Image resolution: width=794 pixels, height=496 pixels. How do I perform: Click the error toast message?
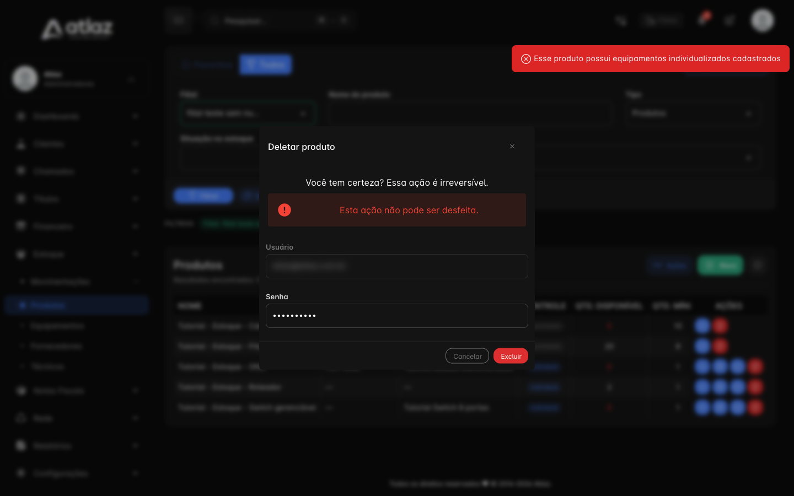pyautogui.click(x=657, y=59)
